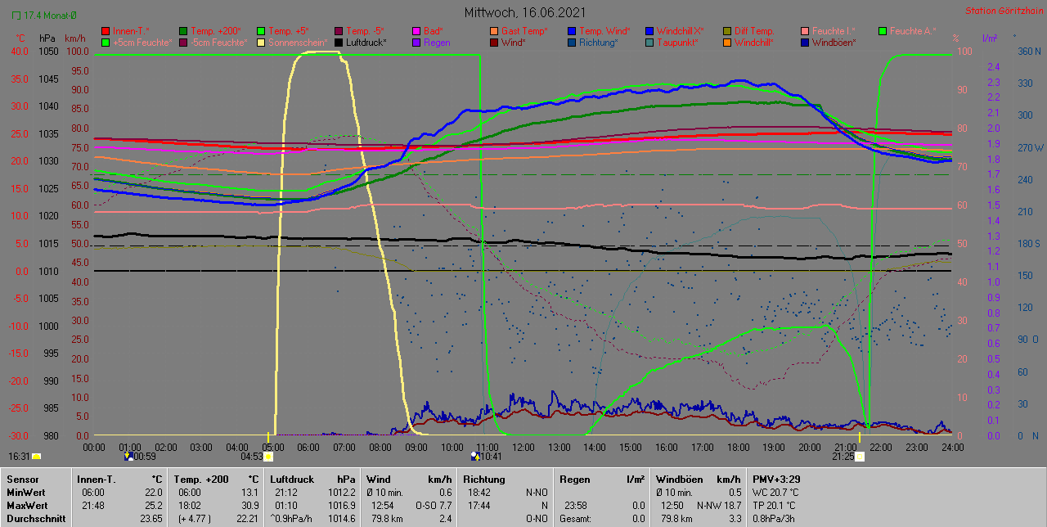Image resolution: width=1047 pixels, height=527 pixels.
Task: Click the yellow Sonnenschein legend swatch
Action: 262,42
